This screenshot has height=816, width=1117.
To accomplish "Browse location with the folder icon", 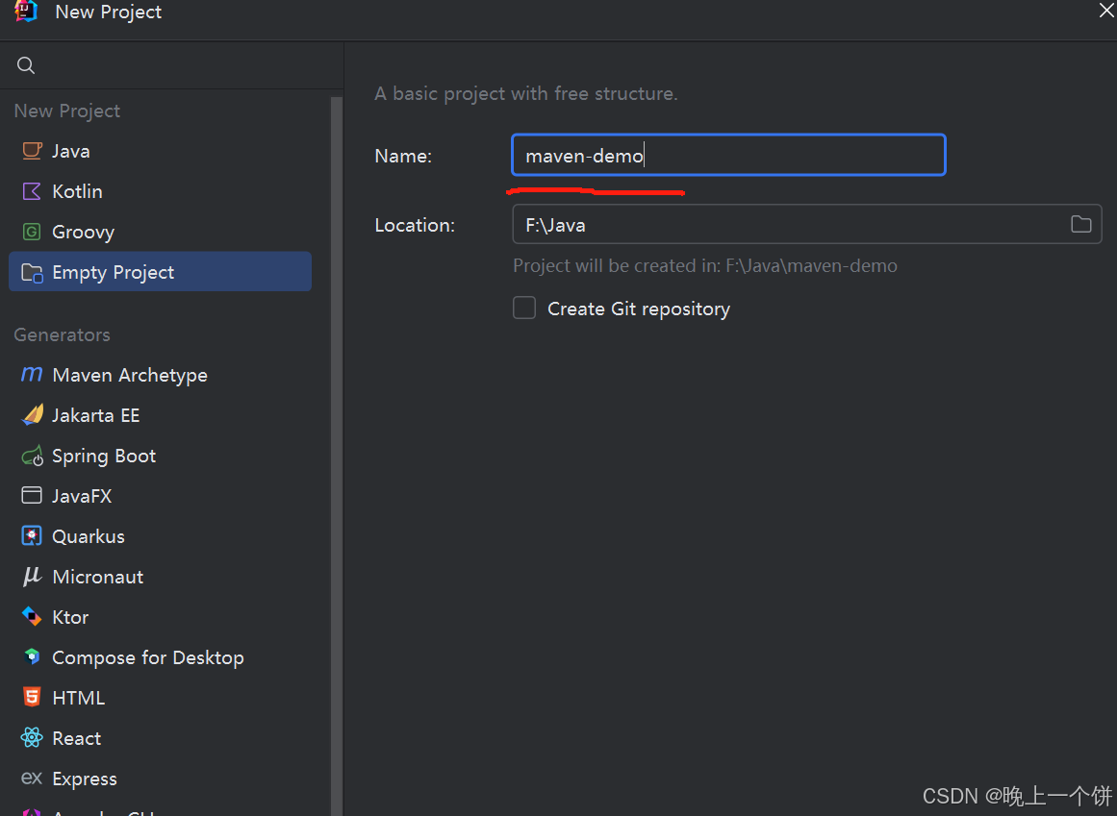I will tap(1080, 225).
